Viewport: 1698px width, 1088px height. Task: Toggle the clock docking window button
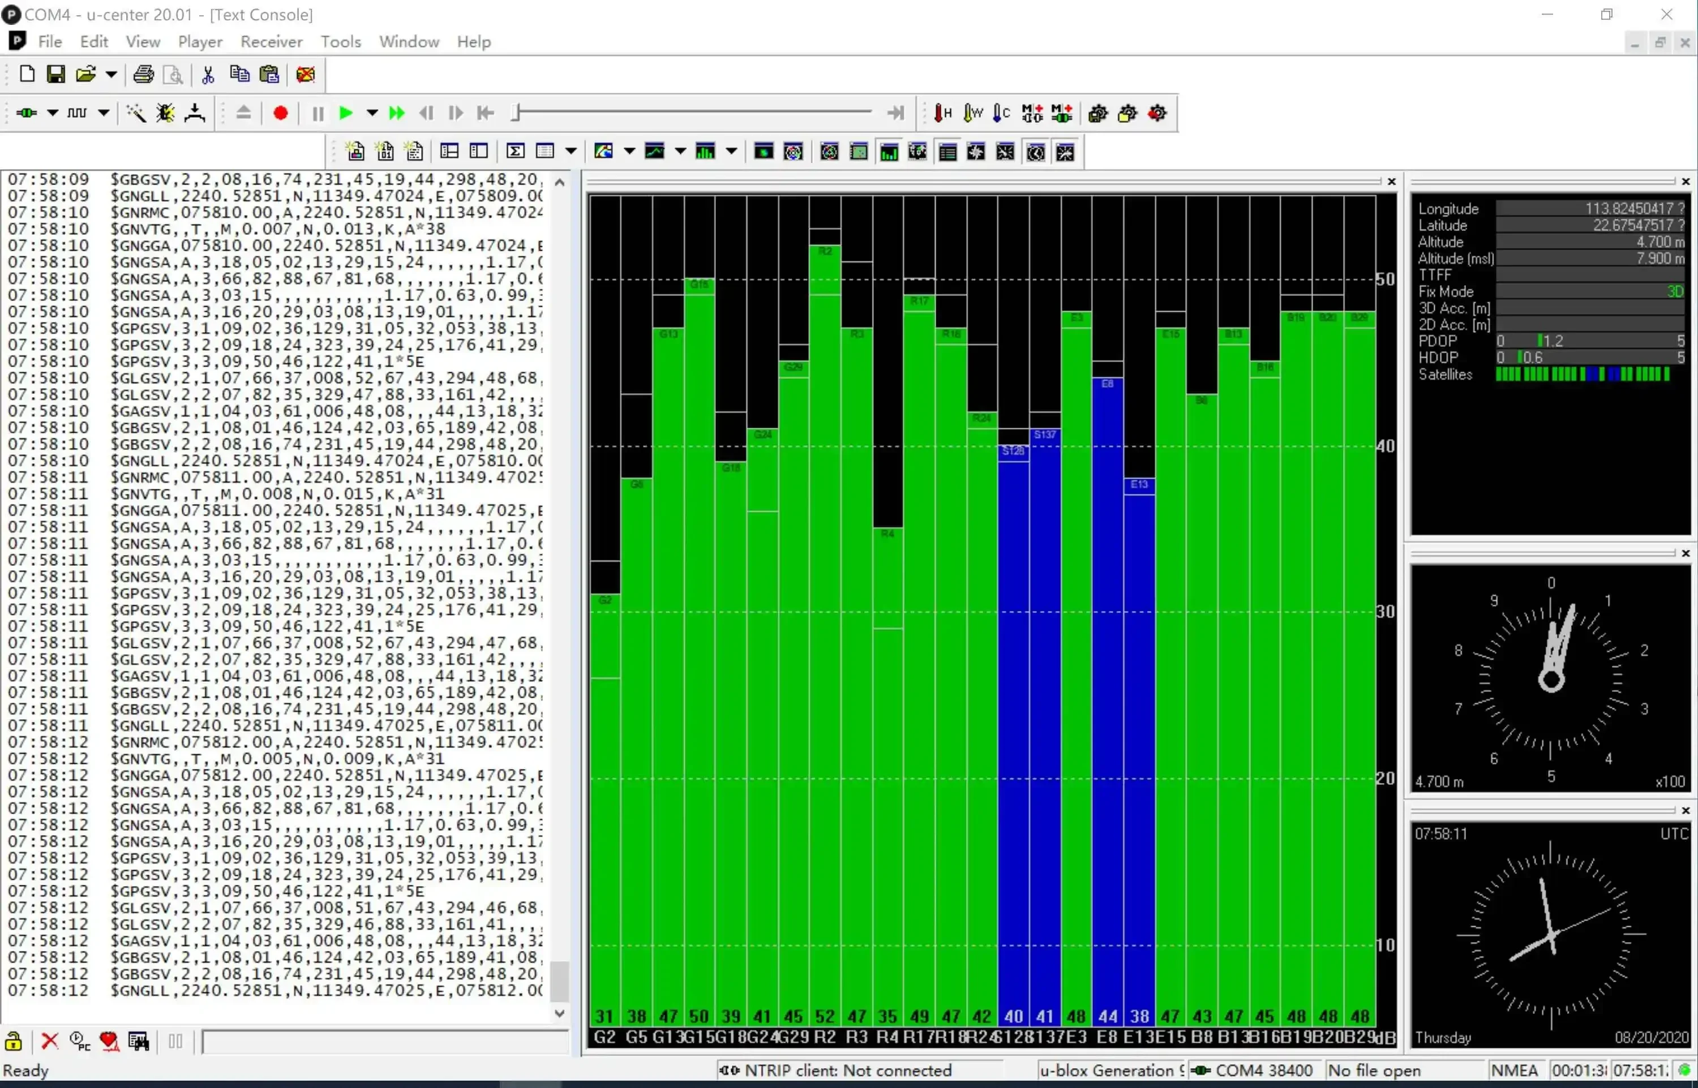(x=1036, y=152)
